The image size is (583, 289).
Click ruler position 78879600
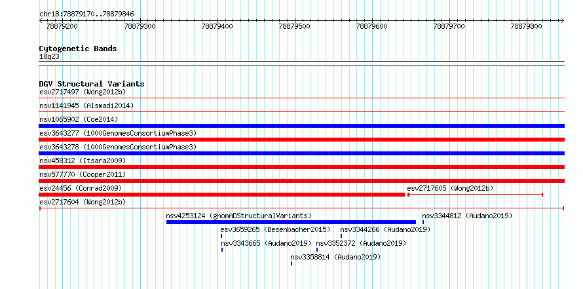372,26
